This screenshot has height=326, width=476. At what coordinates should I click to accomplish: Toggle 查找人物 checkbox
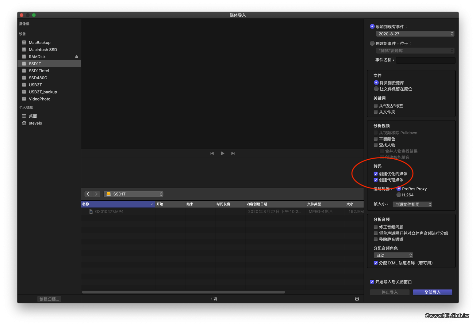pyautogui.click(x=375, y=145)
